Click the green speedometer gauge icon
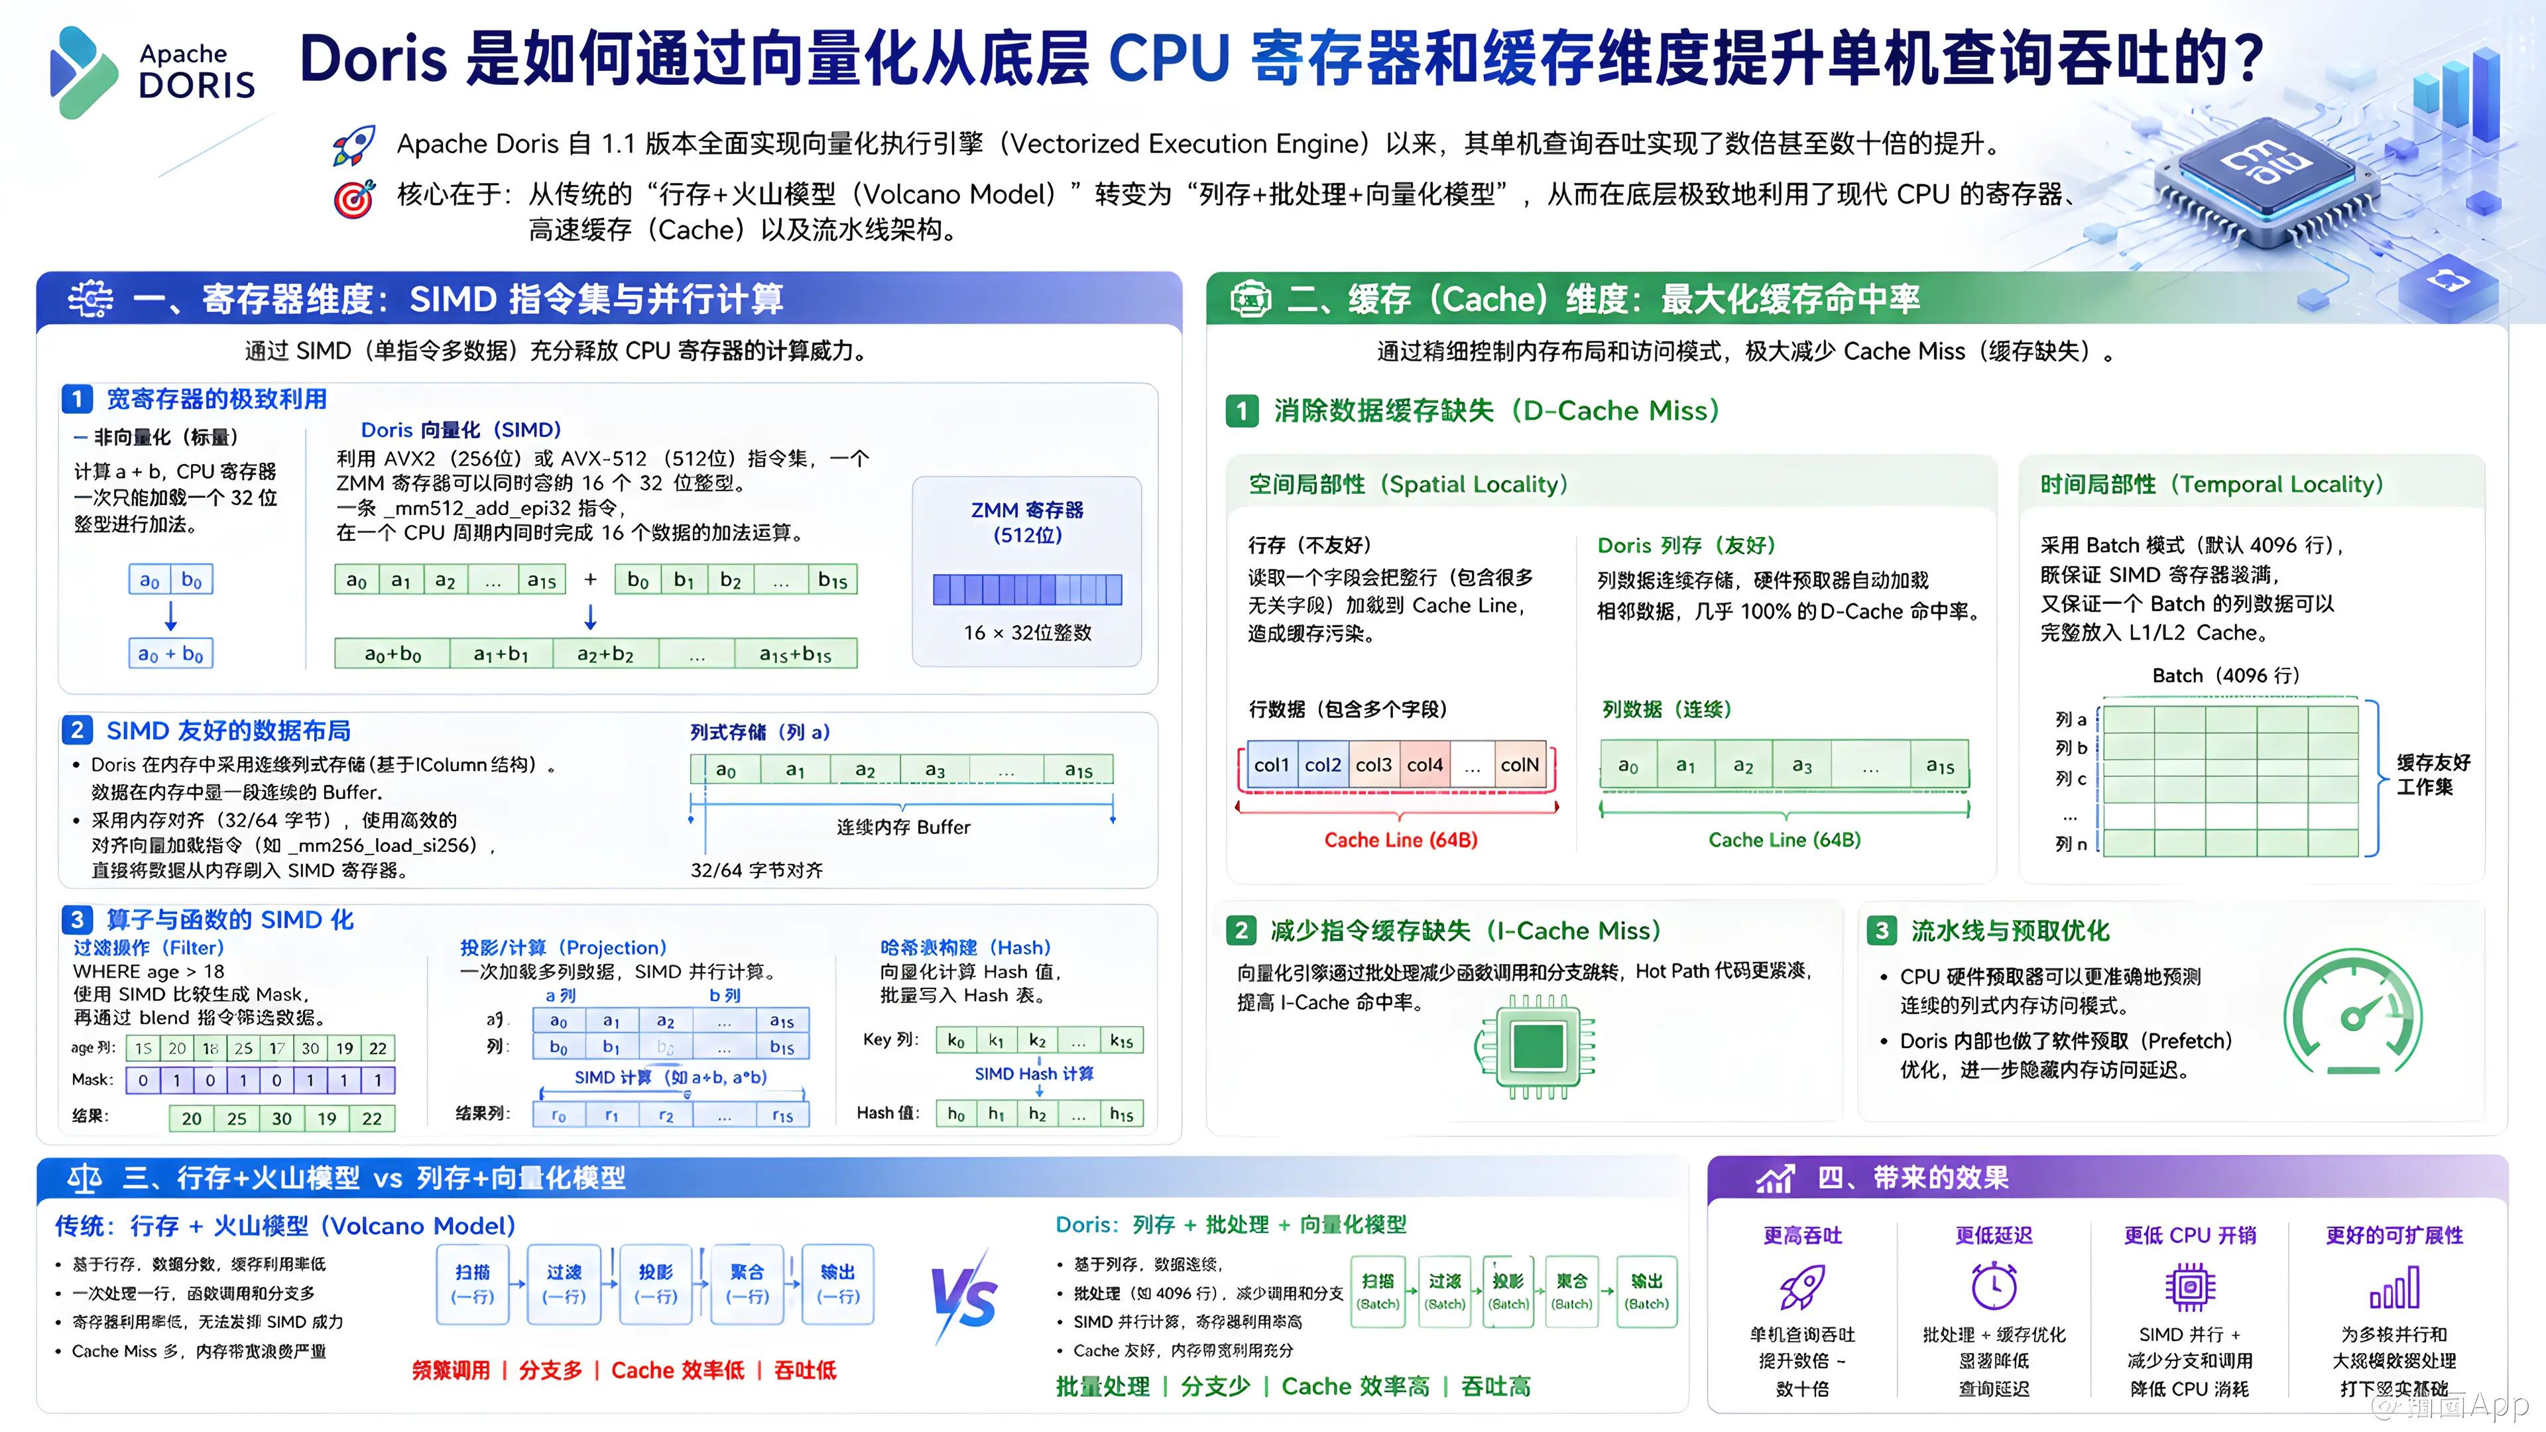The height and width of the screenshot is (1432, 2546). coord(2353,1014)
